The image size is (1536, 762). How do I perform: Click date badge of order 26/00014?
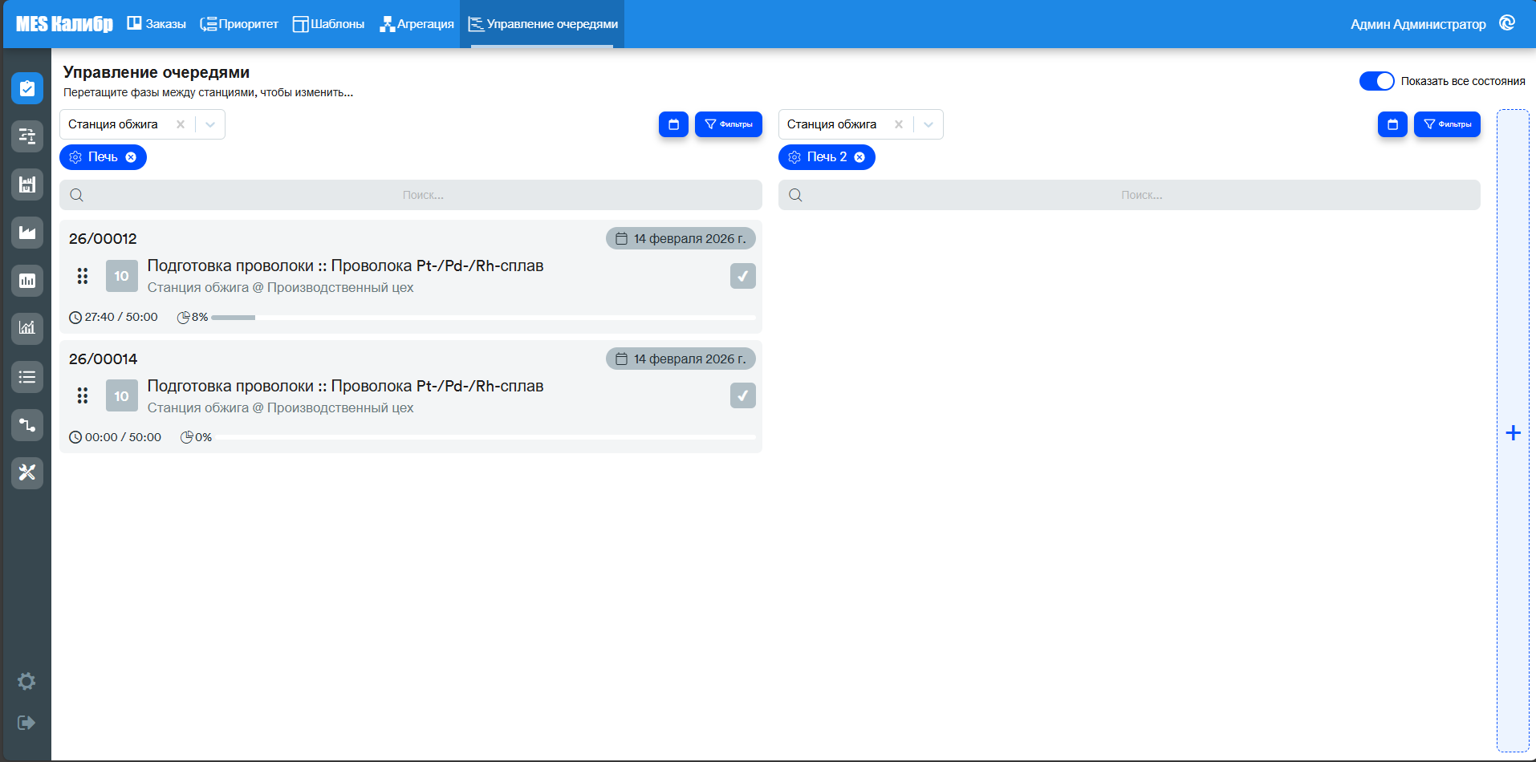681,359
